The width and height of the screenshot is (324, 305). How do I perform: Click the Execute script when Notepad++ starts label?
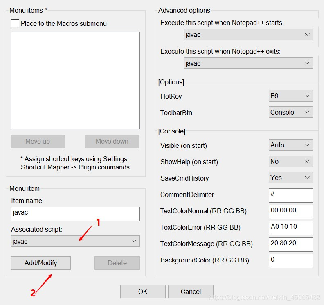222,23
